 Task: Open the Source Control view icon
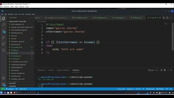point(4,31)
